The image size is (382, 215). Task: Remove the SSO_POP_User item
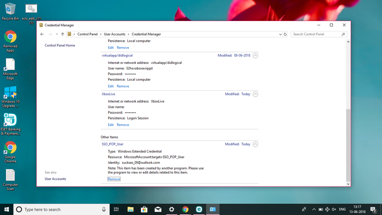(x=114, y=179)
